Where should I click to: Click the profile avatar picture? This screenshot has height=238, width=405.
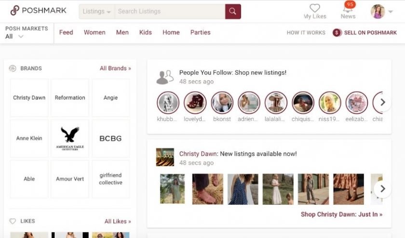click(x=378, y=12)
